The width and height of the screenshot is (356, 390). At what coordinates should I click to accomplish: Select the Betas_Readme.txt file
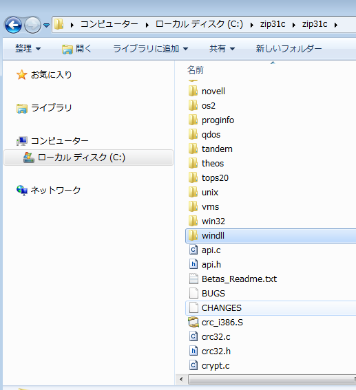click(239, 279)
